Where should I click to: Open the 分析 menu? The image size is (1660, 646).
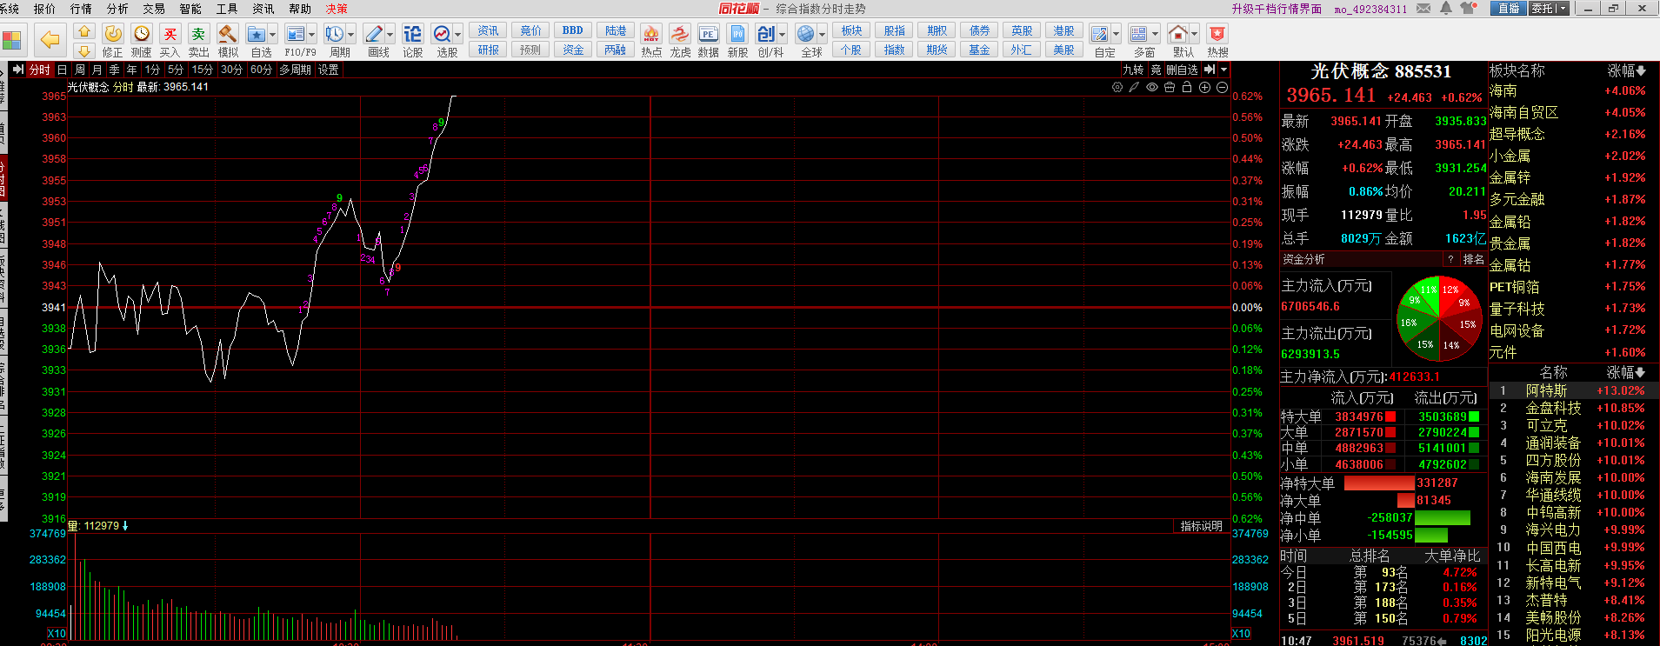(117, 9)
